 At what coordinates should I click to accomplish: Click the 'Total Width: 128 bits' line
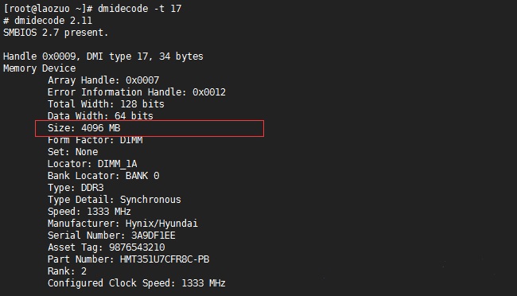click(106, 104)
